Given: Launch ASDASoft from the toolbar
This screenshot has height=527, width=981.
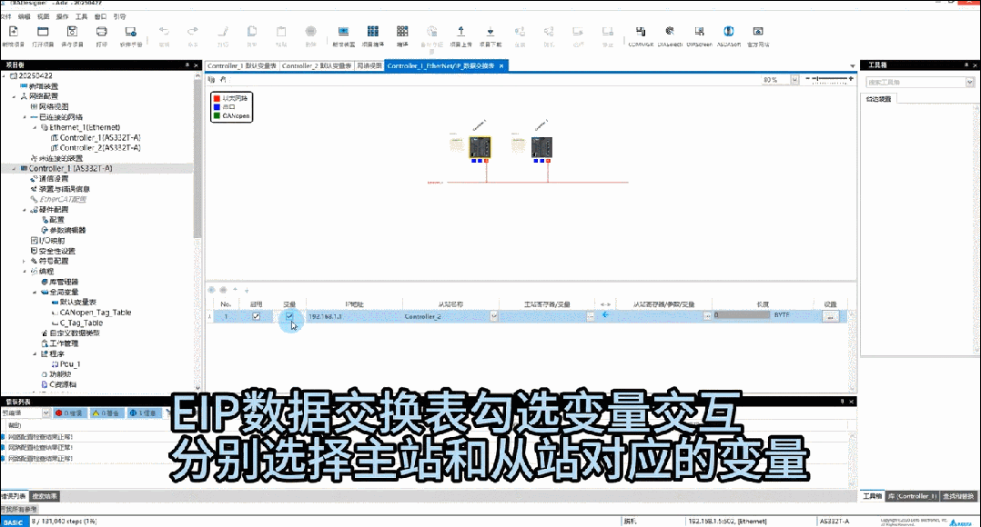Looking at the screenshot, I should tap(728, 31).
